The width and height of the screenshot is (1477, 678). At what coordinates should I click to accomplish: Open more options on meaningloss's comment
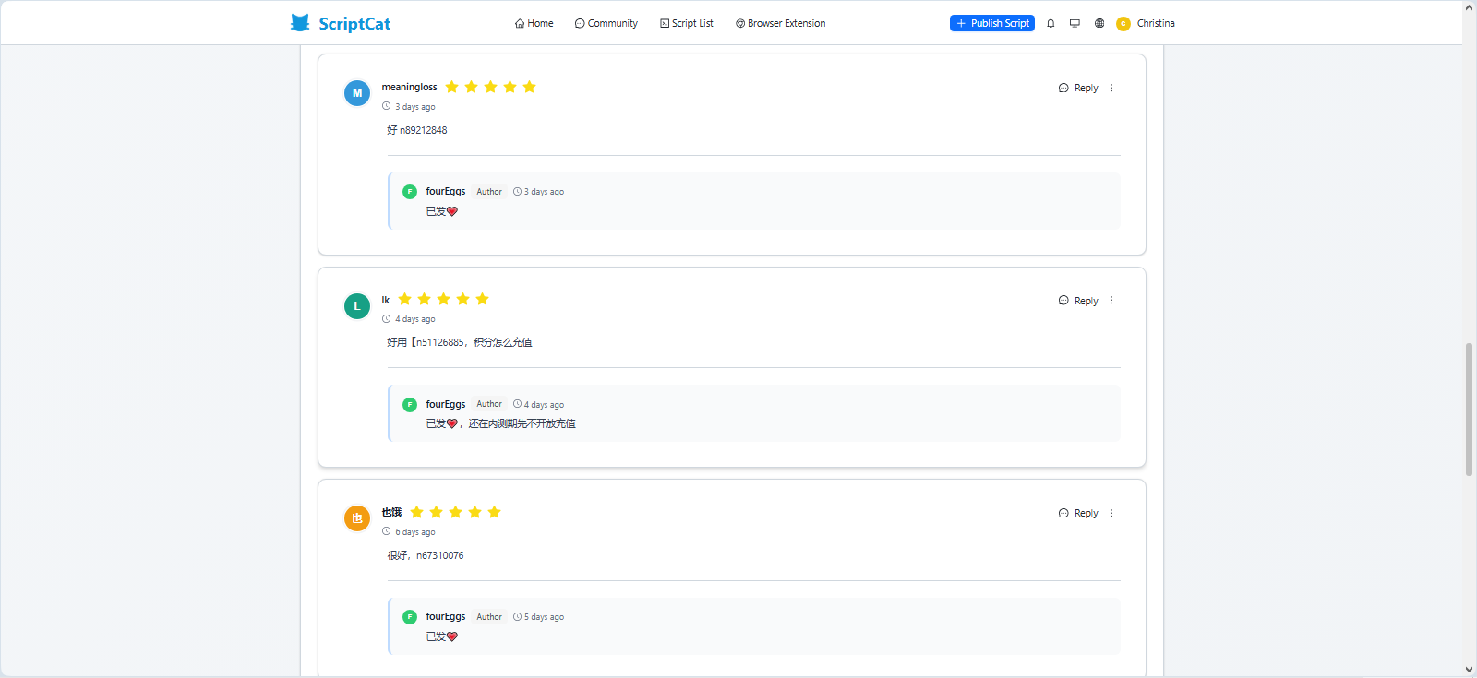coord(1111,89)
